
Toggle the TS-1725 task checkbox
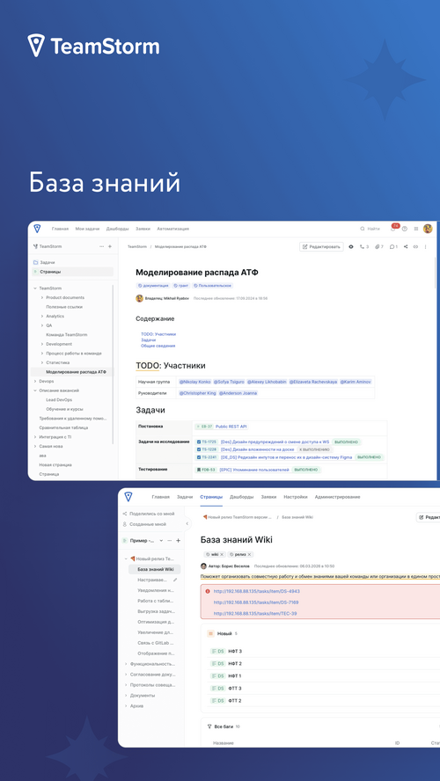(x=198, y=442)
